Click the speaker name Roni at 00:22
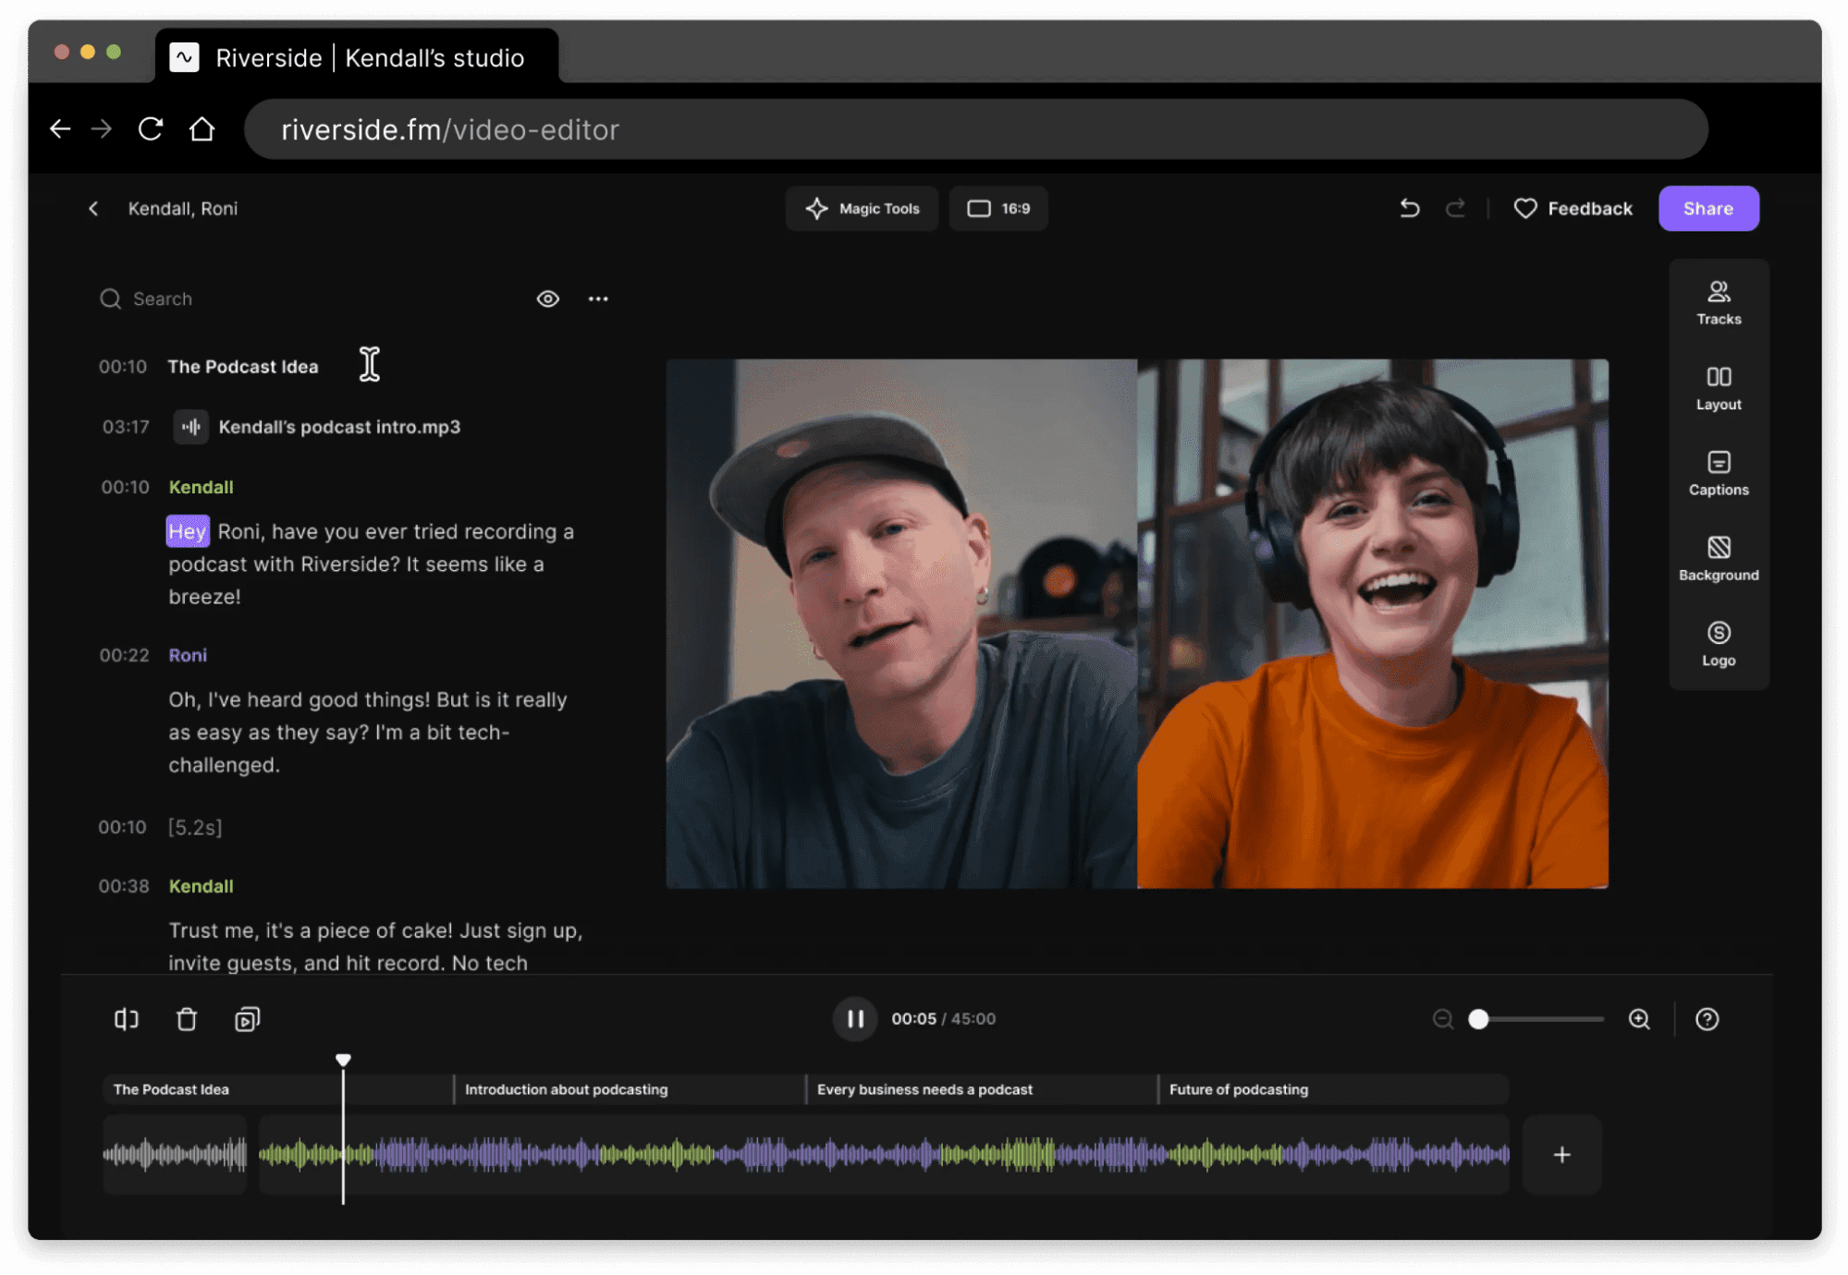1848x1275 pixels. tap(188, 654)
